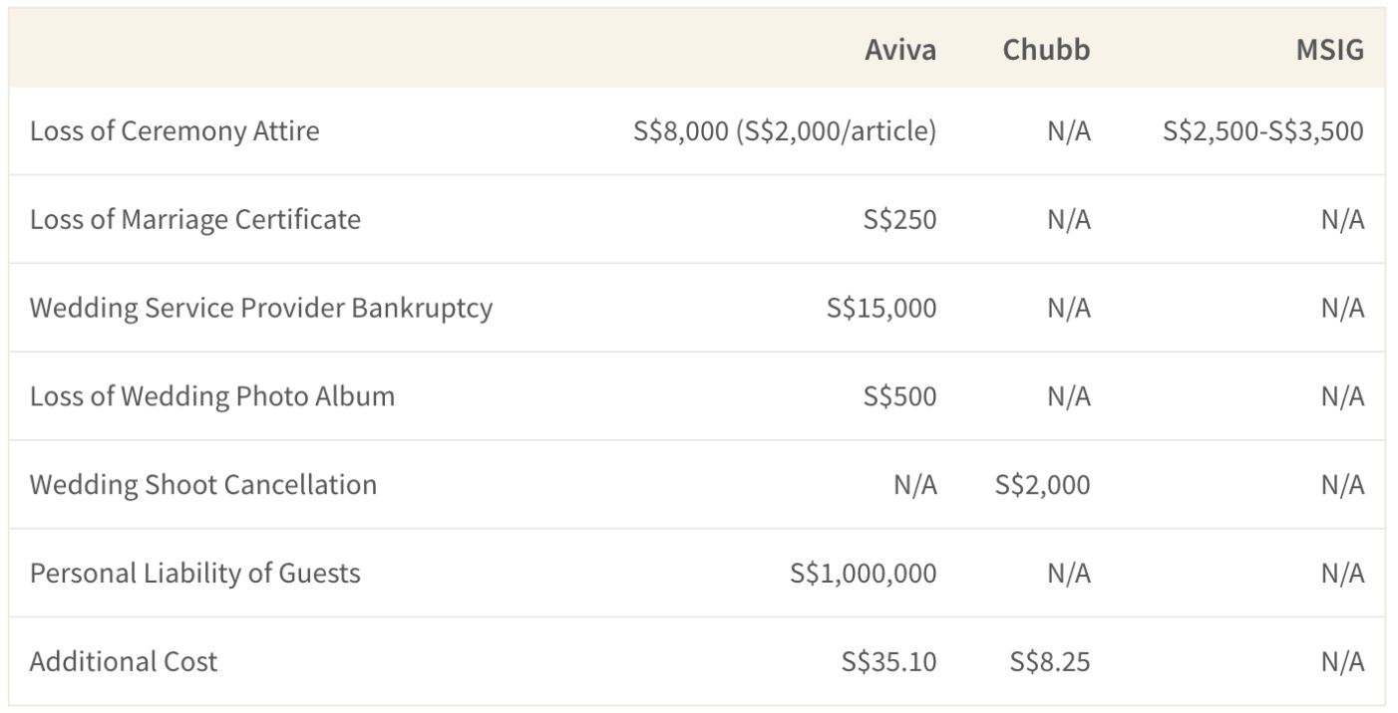Select the Loss of Marriage Certificate label
Screen dimensions: 1398x713
click(x=195, y=219)
